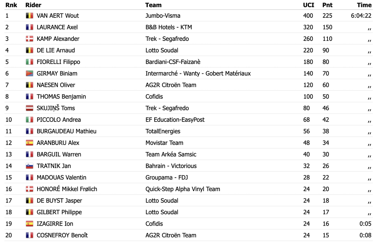The height and width of the screenshot is (243, 379).
Task: Click the Latvian flag next to SKUJIŅŠ Toms
Action: [x=30, y=108]
